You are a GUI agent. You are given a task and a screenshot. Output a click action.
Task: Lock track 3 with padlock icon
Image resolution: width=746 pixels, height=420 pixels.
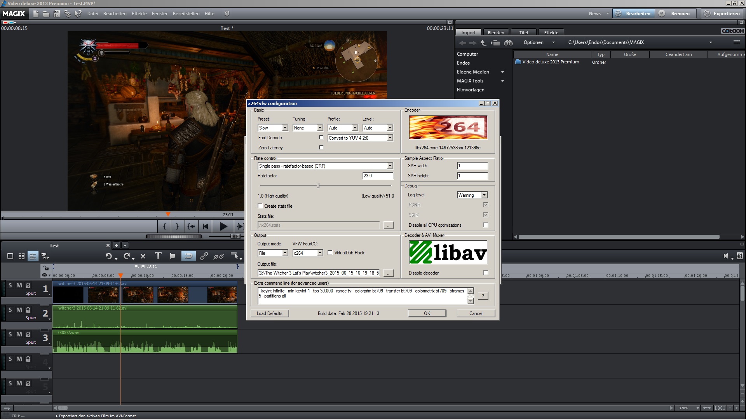click(x=28, y=334)
